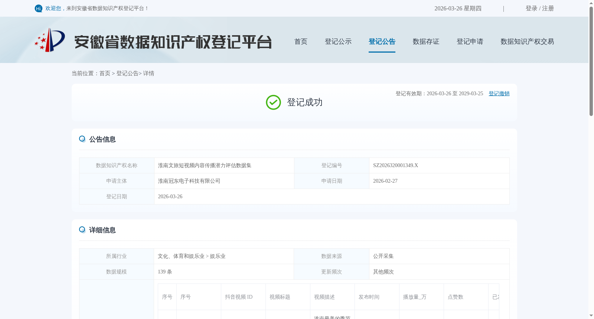The image size is (594, 319).
Task: Click the 数据来源 label cell
Action: [x=332, y=256]
